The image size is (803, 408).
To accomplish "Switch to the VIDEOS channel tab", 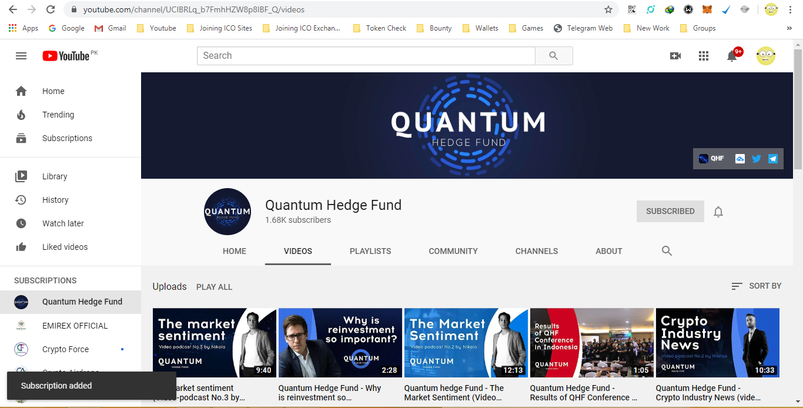I will click(x=298, y=251).
